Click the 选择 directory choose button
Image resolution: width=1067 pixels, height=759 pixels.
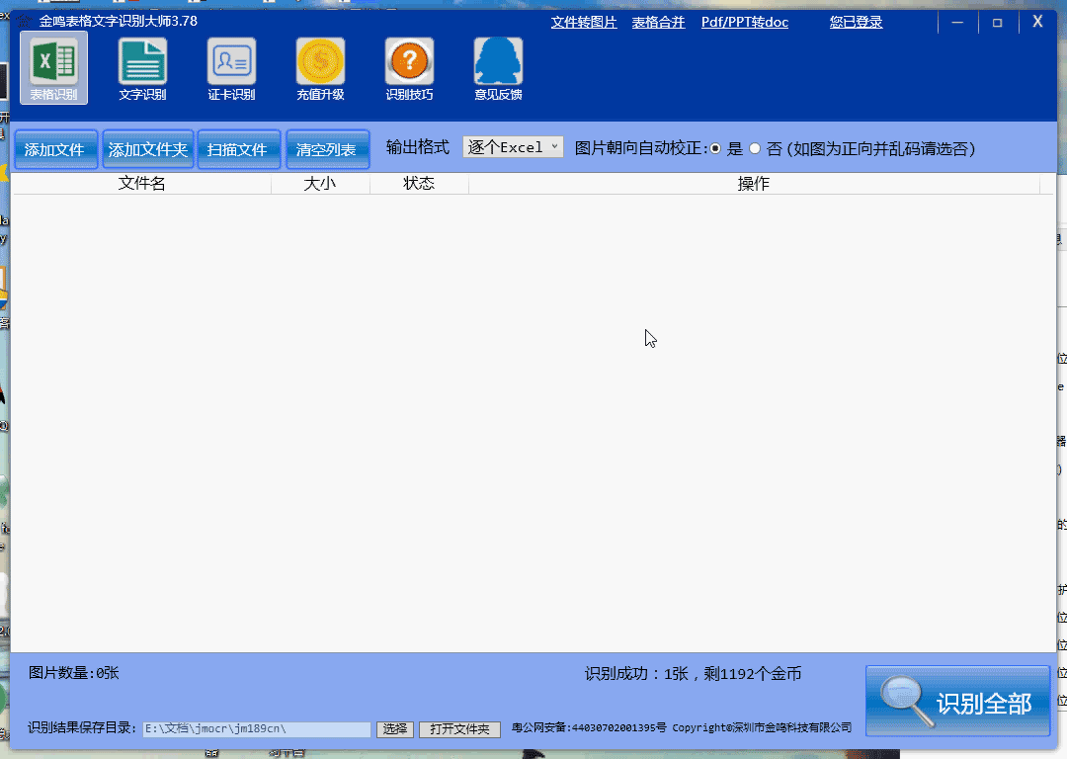pos(394,729)
